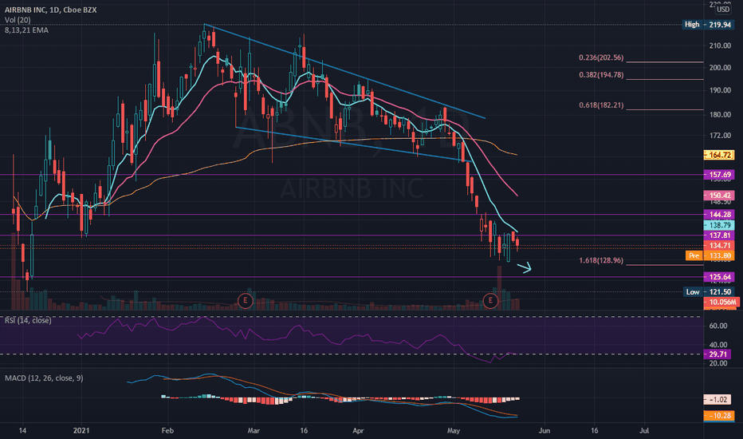Click the 10.056M volume value label

click(x=721, y=302)
